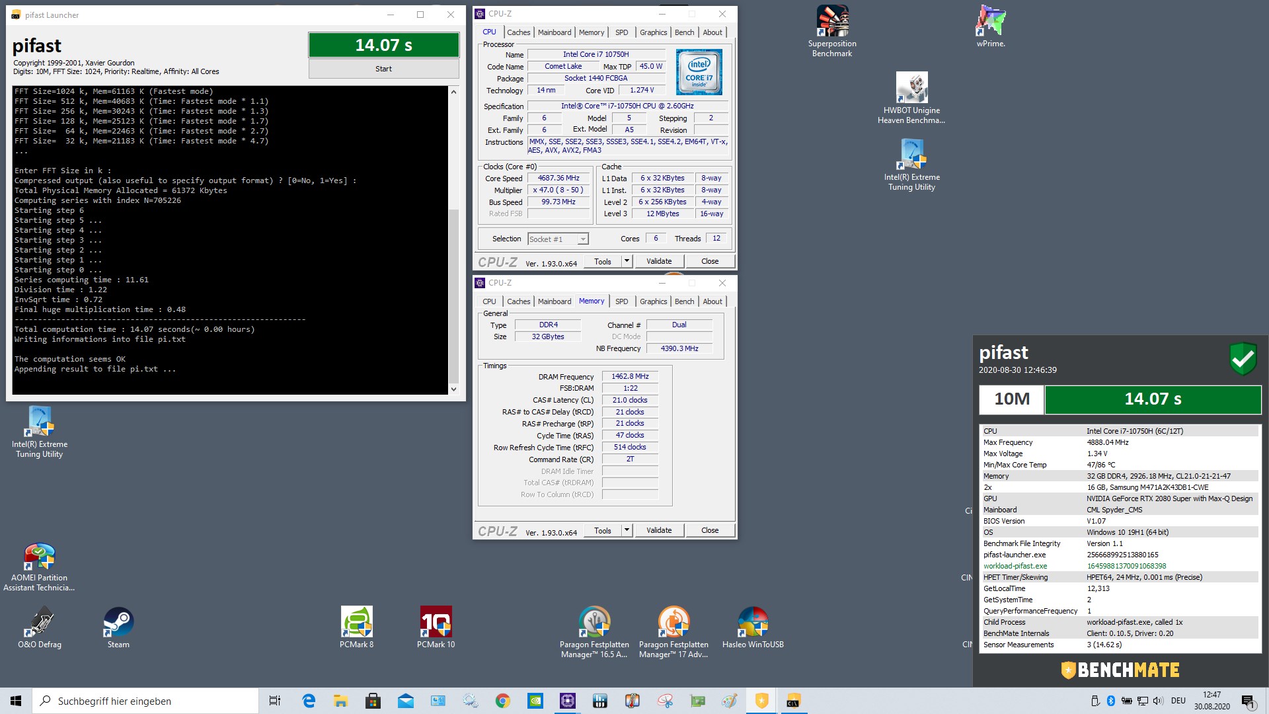The width and height of the screenshot is (1269, 714).
Task: Open HWBOT Unigine Heaven Benchmark shortcut
Action: (x=911, y=98)
